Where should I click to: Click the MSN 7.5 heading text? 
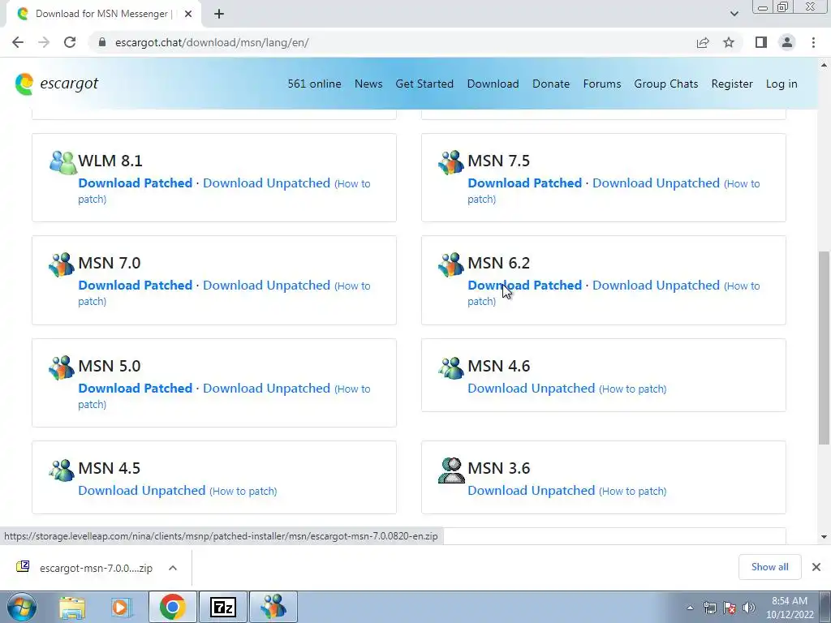499,161
